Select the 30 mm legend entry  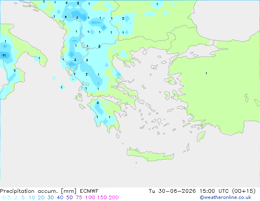pos(50,198)
